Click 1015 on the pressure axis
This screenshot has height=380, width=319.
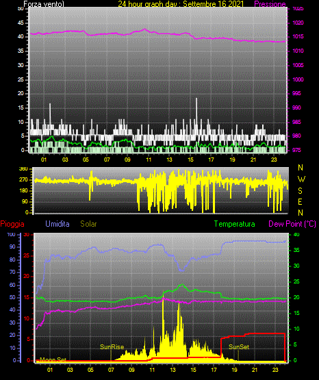coord(298,36)
